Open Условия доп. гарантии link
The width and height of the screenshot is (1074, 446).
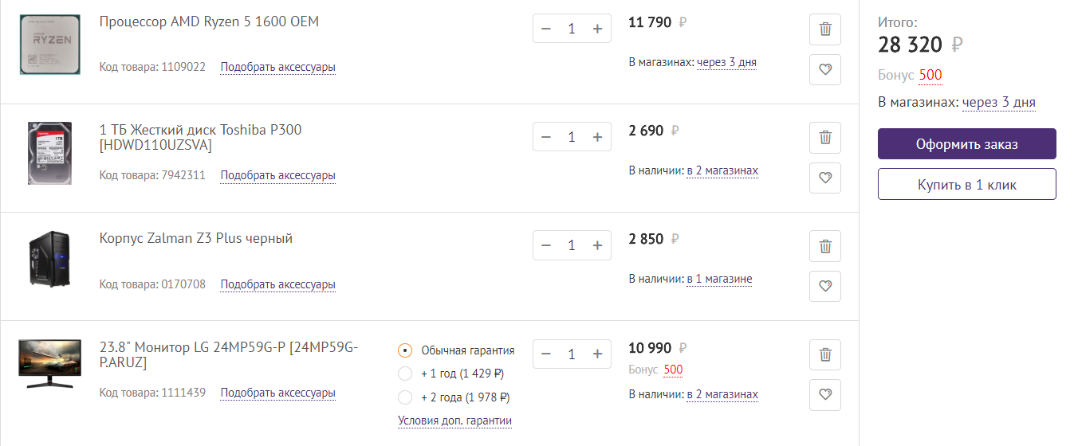click(454, 421)
